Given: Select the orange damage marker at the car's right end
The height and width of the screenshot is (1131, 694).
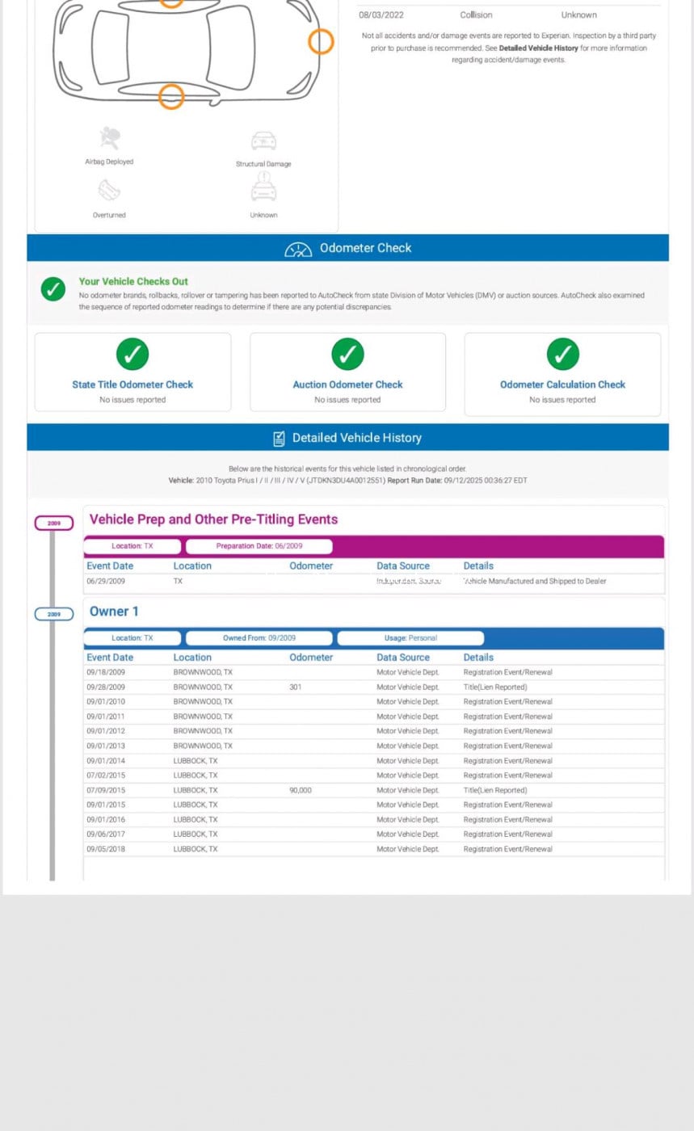Looking at the screenshot, I should coord(321,41).
